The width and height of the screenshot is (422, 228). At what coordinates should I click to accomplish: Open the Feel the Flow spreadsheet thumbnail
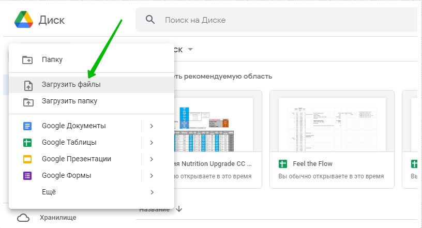click(332, 125)
